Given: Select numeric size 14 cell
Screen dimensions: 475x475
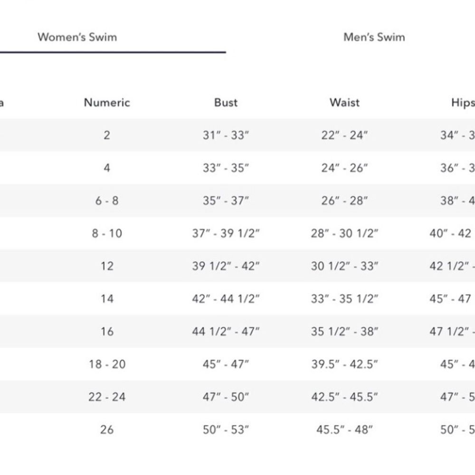Looking at the screenshot, I should coord(107,299).
